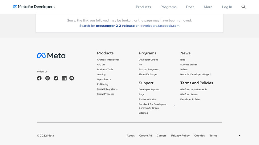This screenshot has width=259, height=145.
Task: Go to Developer Support page
Action: point(149,89)
